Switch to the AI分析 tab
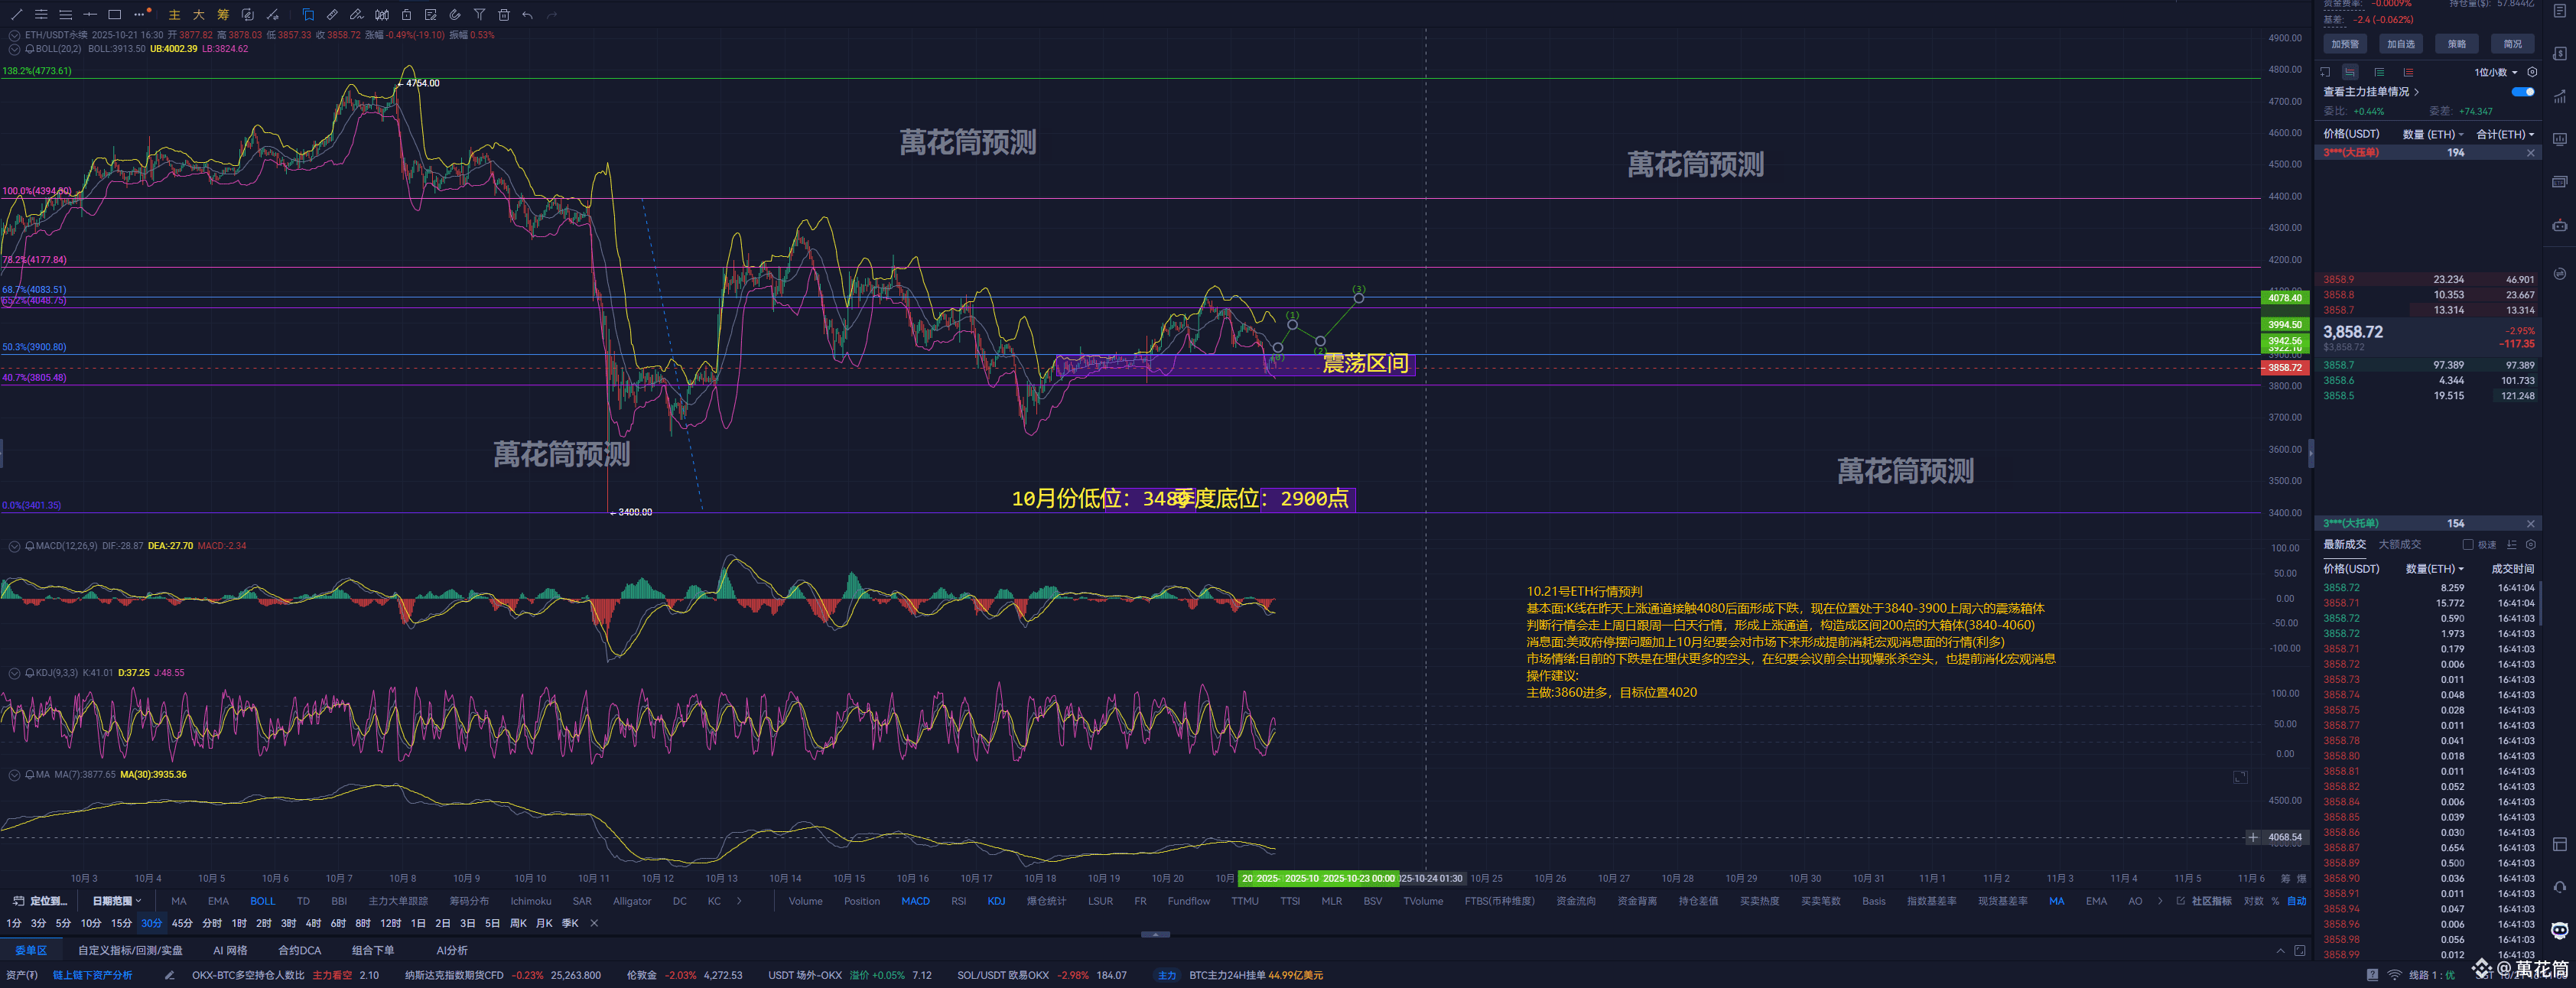The width and height of the screenshot is (2576, 988). pyautogui.click(x=451, y=950)
